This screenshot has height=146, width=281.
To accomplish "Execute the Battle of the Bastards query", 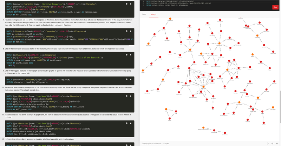I will [131, 54].
